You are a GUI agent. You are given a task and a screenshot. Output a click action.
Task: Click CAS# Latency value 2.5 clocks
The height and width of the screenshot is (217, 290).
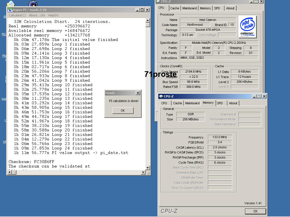click(x=220, y=147)
